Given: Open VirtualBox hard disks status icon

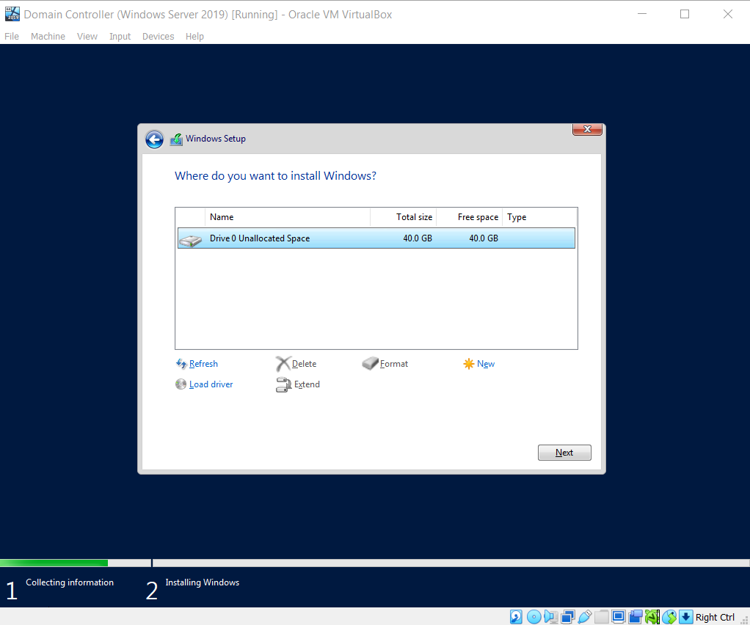Looking at the screenshot, I should point(516,616).
